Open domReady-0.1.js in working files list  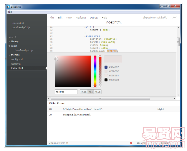point(21,27)
